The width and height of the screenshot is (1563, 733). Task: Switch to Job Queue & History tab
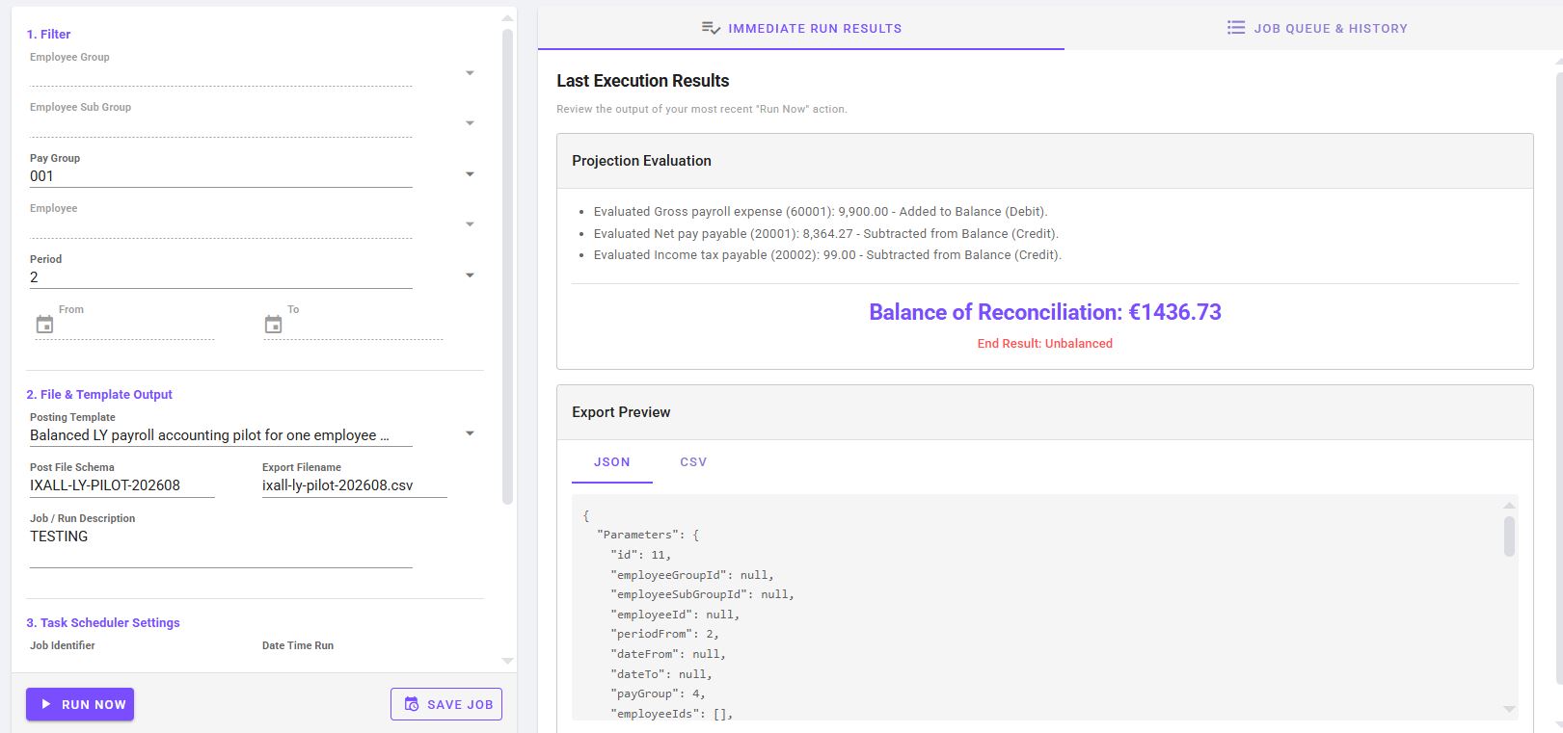click(1317, 28)
